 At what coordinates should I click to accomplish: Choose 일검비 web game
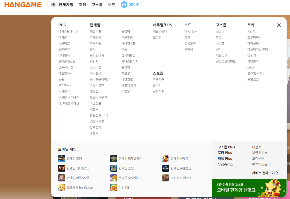(126, 31)
